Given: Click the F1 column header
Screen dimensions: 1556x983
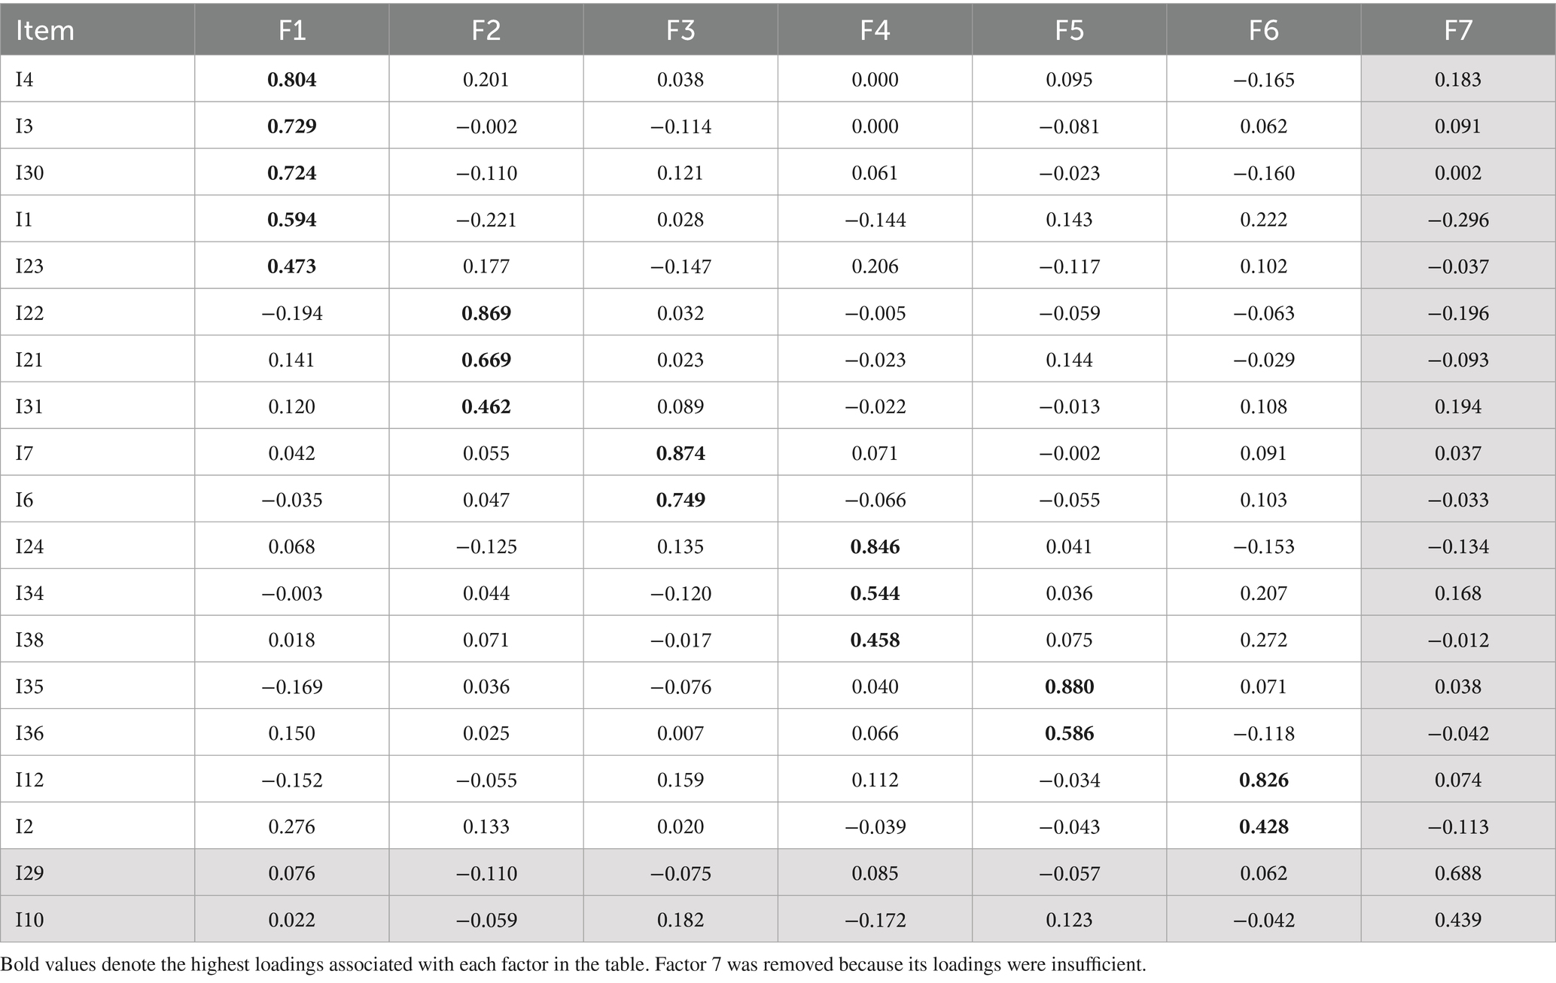Looking at the screenshot, I should tap(292, 31).
